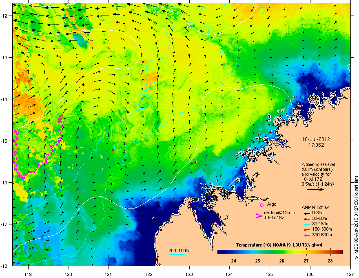Click the 'Argo' legend label
The image size is (359, 278).
(x=272, y=204)
